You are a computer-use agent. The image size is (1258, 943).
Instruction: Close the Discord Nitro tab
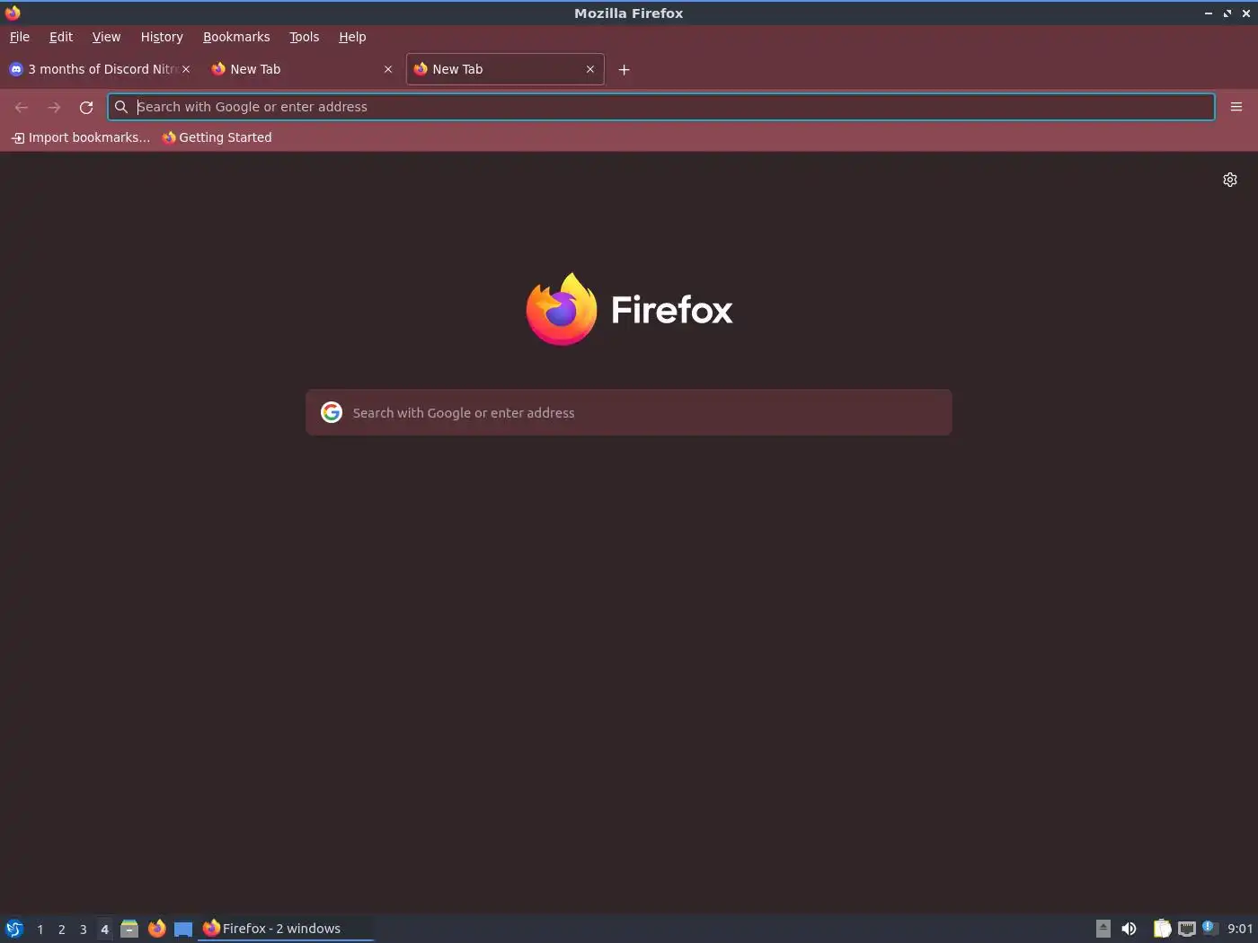[186, 69]
